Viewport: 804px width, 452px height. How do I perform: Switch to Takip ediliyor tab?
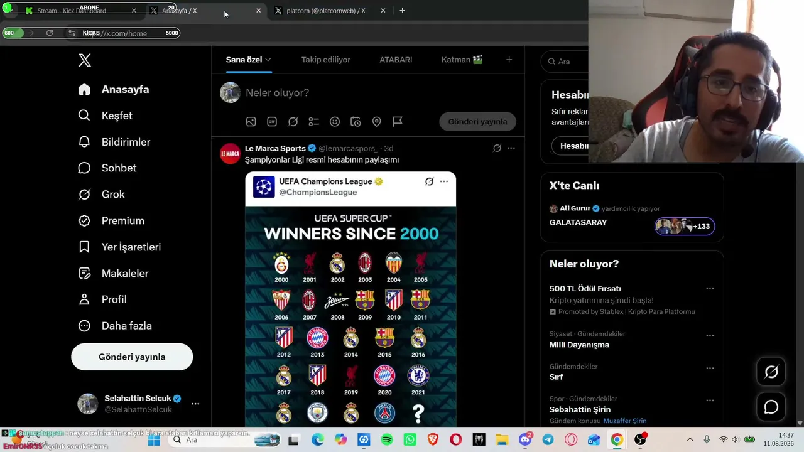click(x=326, y=60)
